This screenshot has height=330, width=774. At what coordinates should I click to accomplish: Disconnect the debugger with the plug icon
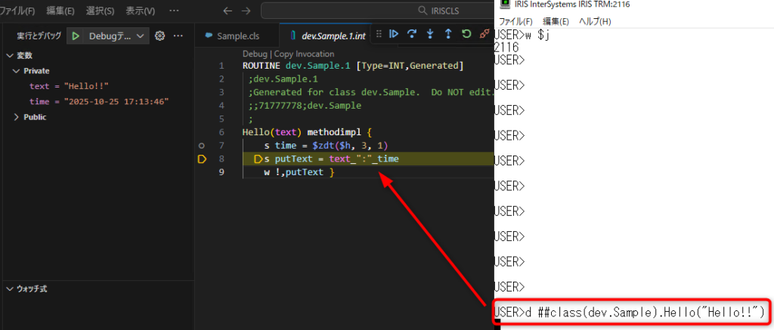485,34
